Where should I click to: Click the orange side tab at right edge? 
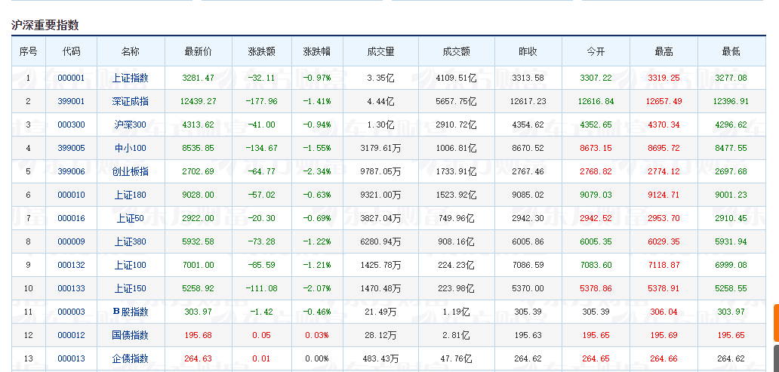(x=777, y=323)
